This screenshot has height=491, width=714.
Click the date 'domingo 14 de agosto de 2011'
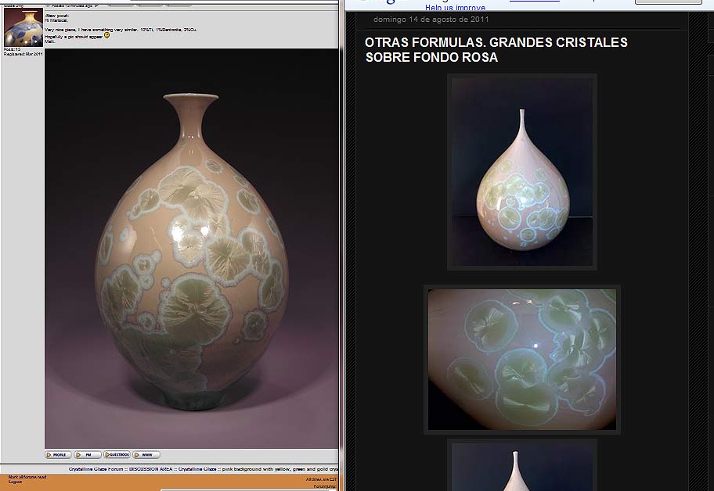tap(431, 20)
